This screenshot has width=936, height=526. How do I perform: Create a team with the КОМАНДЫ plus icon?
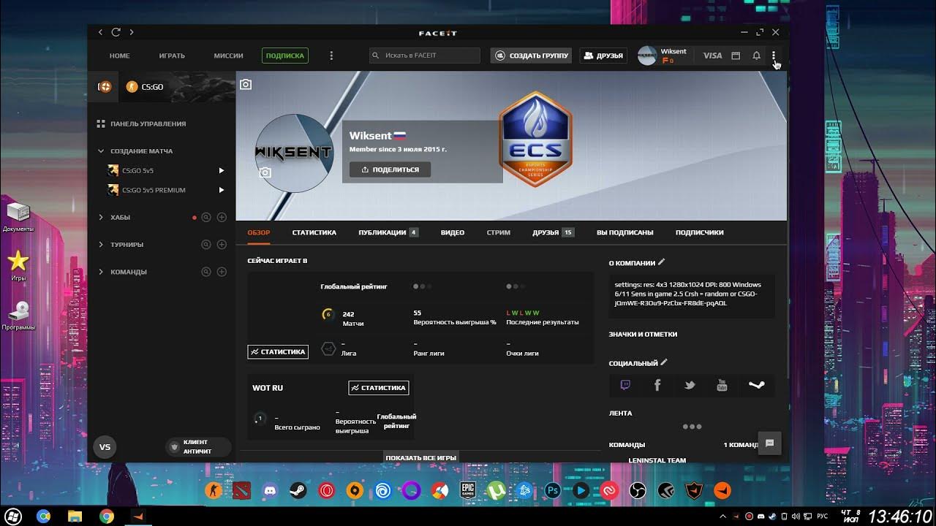(222, 272)
